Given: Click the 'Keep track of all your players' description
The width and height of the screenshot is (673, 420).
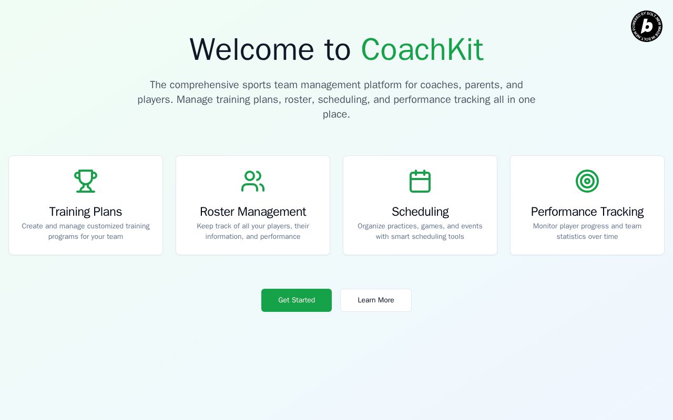Looking at the screenshot, I should point(253,232).
